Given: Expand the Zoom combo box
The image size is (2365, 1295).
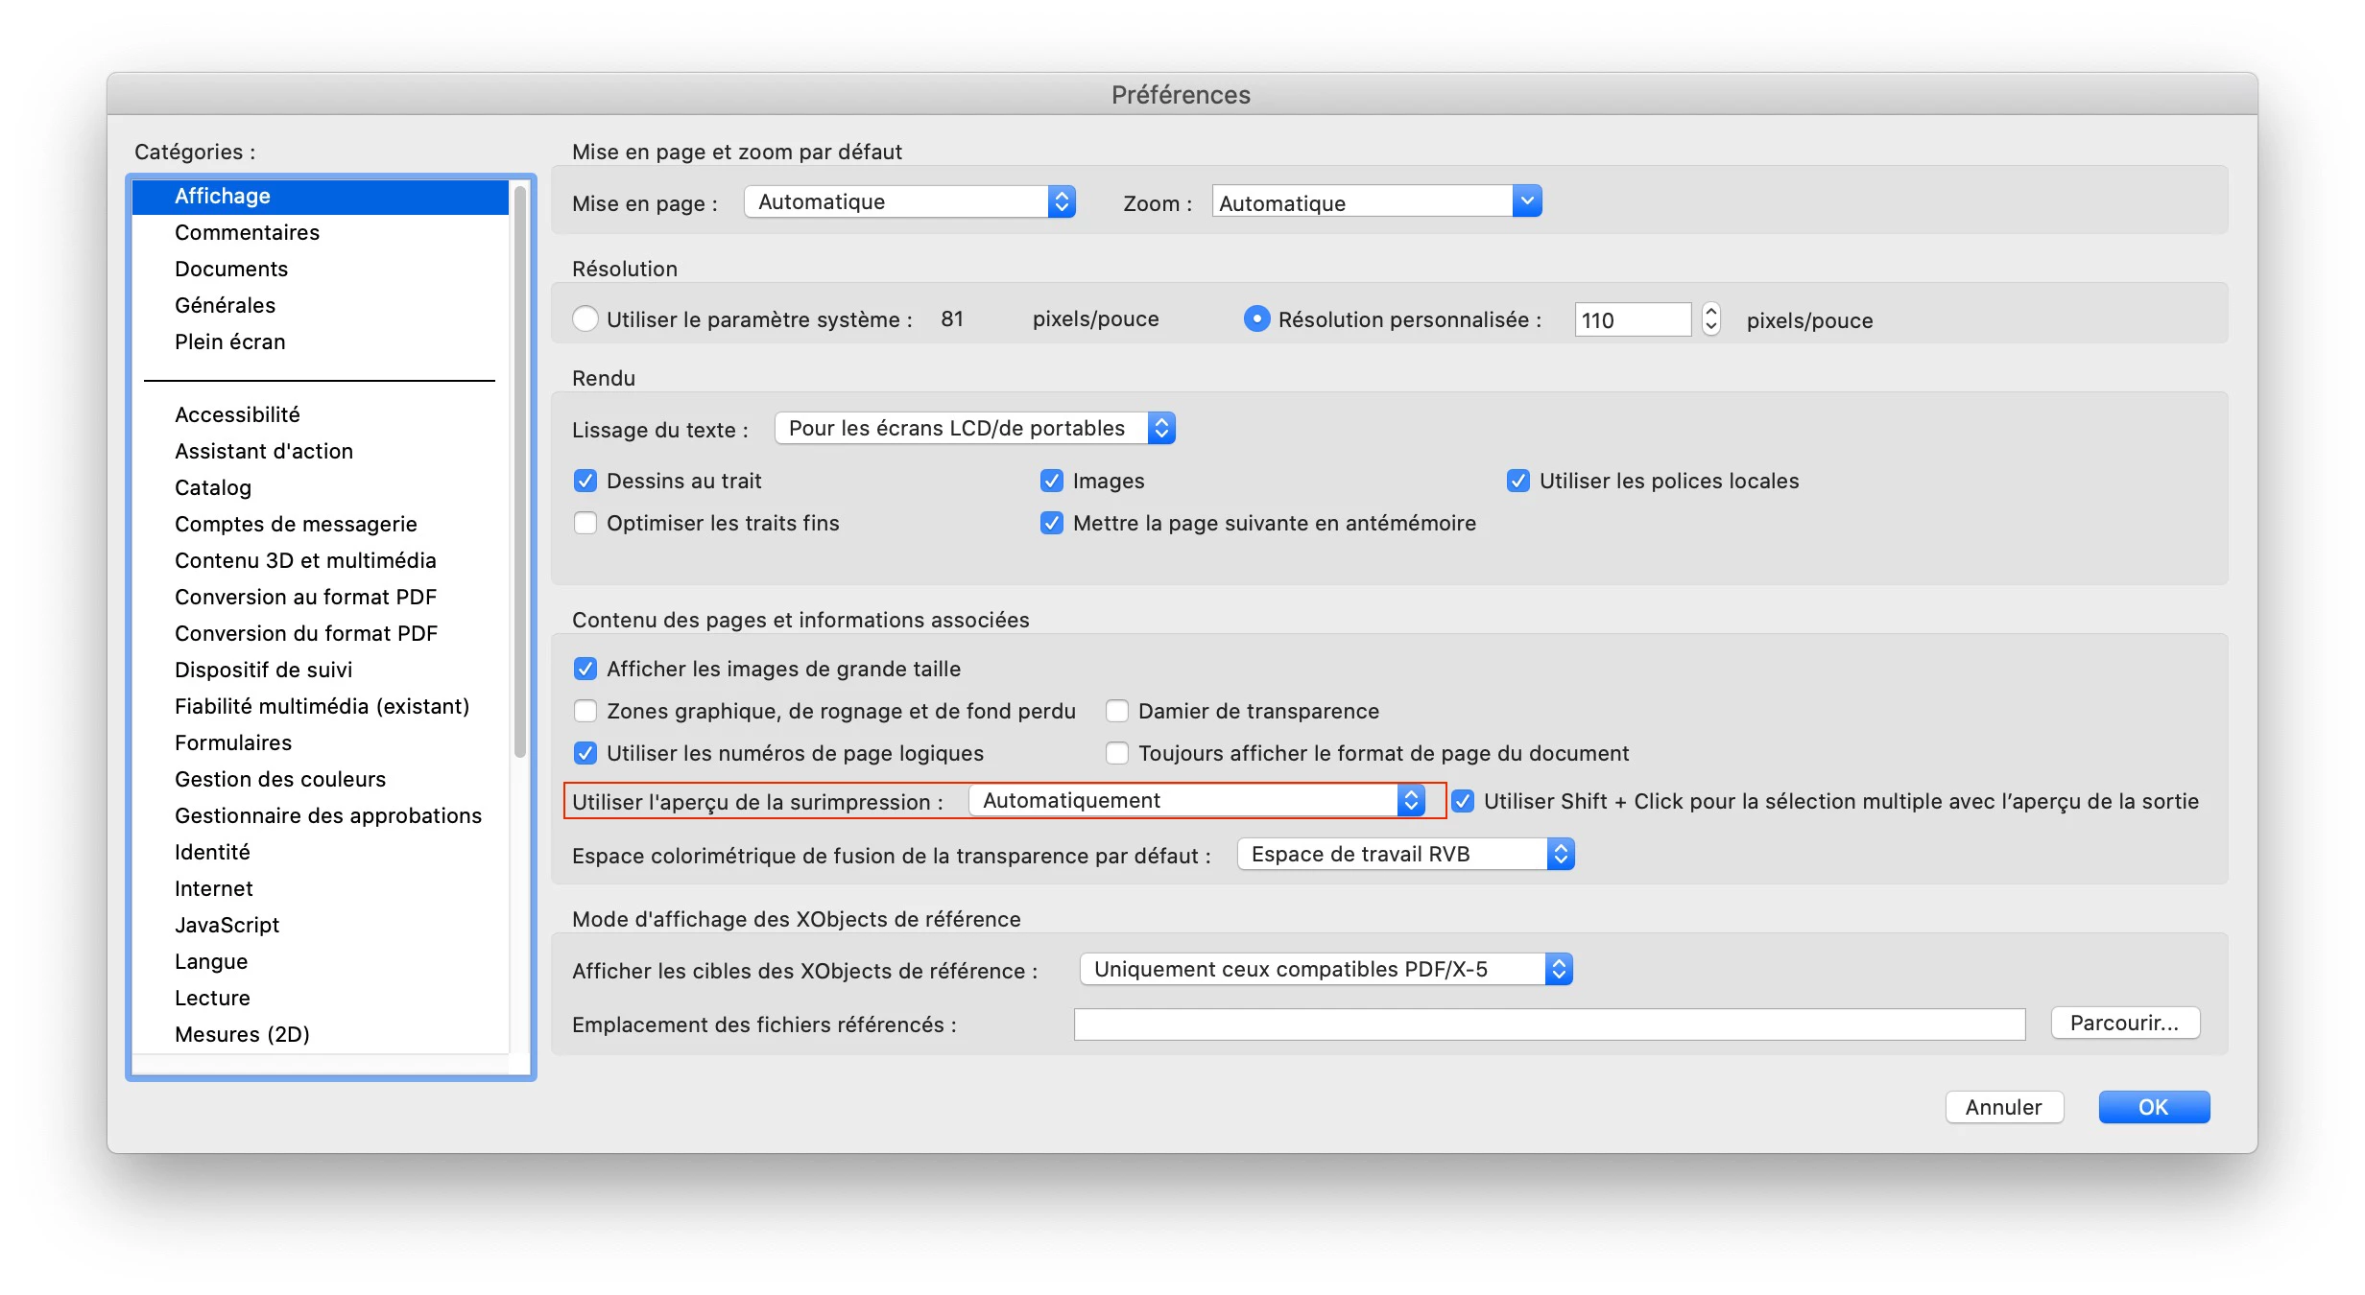Looking at the screenshot, I should pos(1526,201).
